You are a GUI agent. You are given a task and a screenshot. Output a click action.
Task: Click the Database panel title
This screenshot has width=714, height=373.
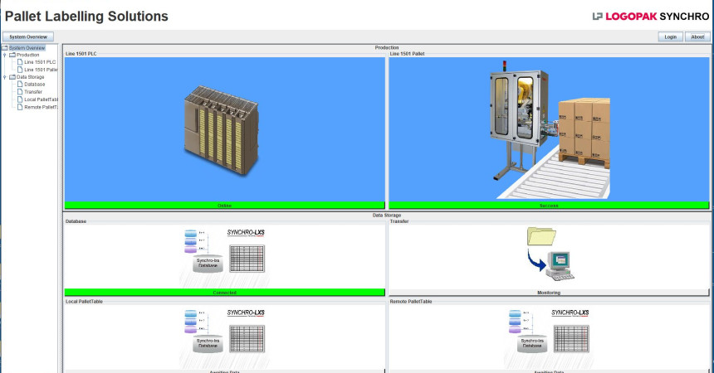[76, 221]
